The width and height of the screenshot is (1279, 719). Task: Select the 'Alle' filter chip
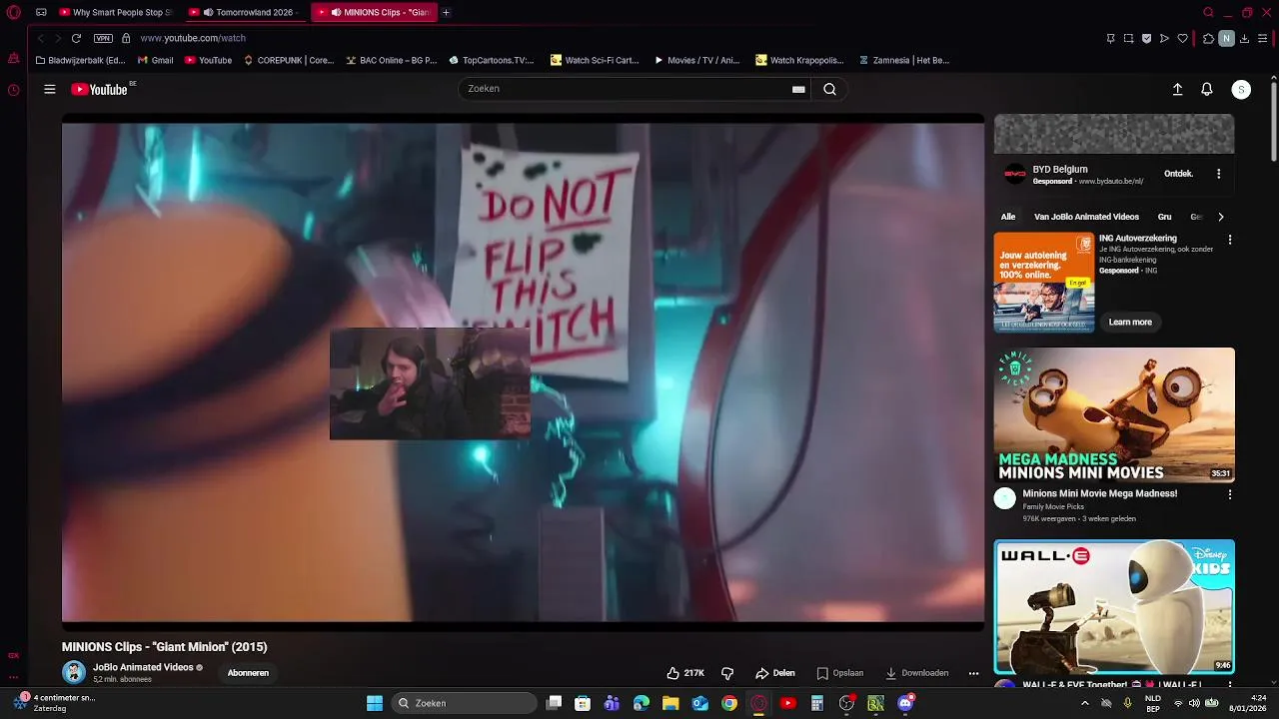1008,217
